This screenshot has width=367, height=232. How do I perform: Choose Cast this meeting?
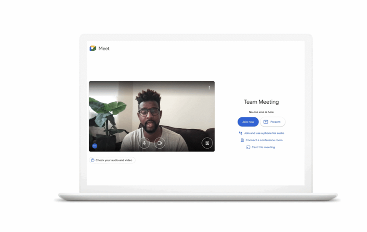[261, 147]
